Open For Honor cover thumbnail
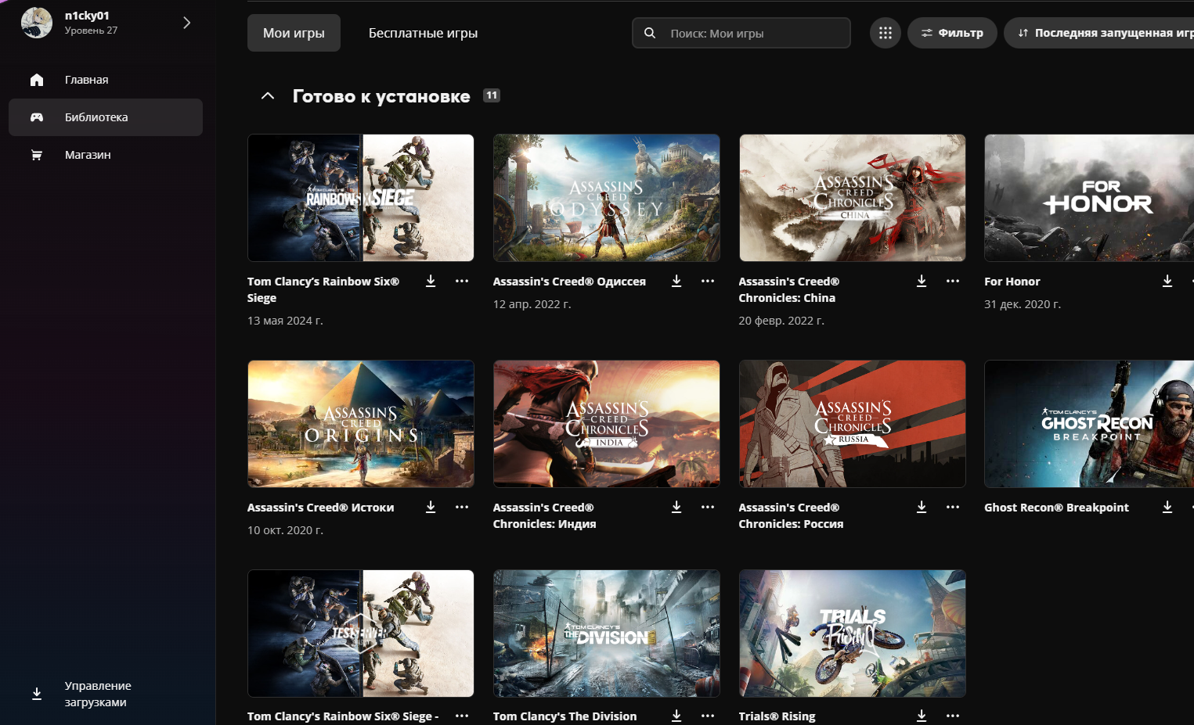The width and height of the screenshot is (1194, 725). pyautogui.click(x=1089, y=198)
